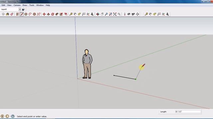Image resolution: width=213 pixels, height=119 pixels.
Task: Select the Move tool with four red arrows
Action: click(x=44, y=14)
